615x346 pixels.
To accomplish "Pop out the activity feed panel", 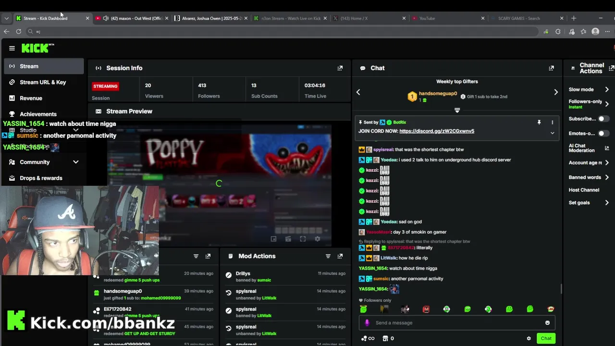I will pyautogui.click(x=208, y=256).
